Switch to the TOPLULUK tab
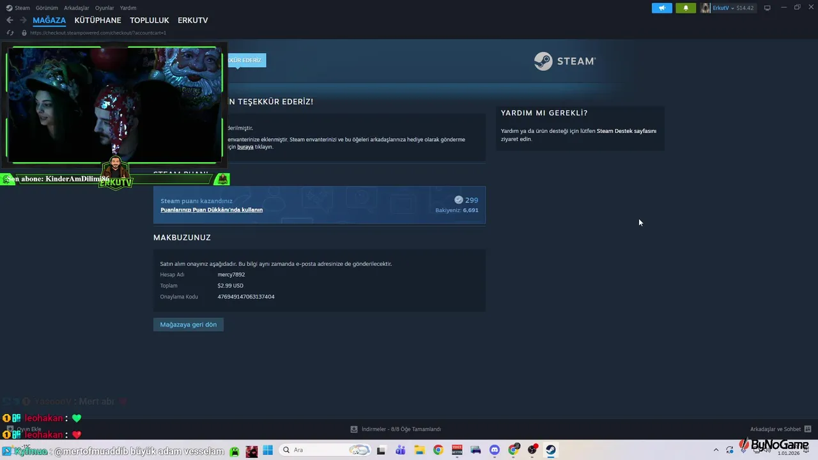The image size is (818, 460). coord(150,20)
